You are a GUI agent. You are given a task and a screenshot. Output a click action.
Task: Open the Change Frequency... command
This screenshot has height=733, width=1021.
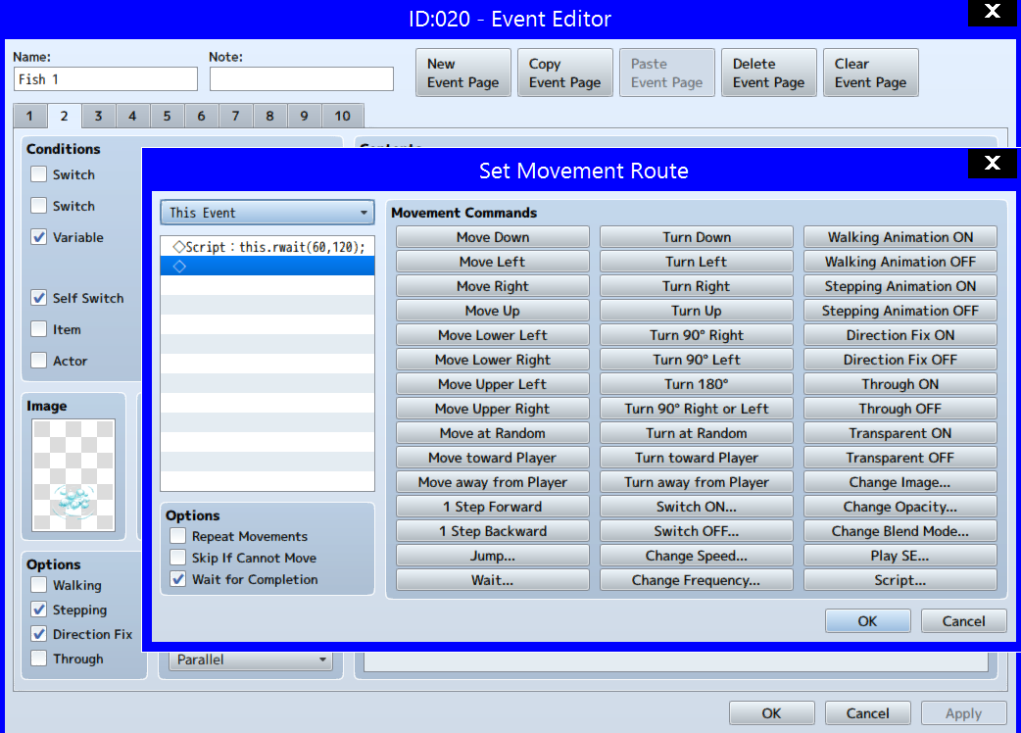696,580
